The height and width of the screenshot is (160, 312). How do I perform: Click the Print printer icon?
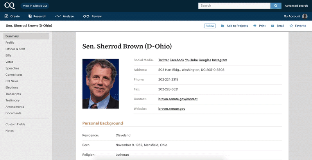tap(255, 26)
